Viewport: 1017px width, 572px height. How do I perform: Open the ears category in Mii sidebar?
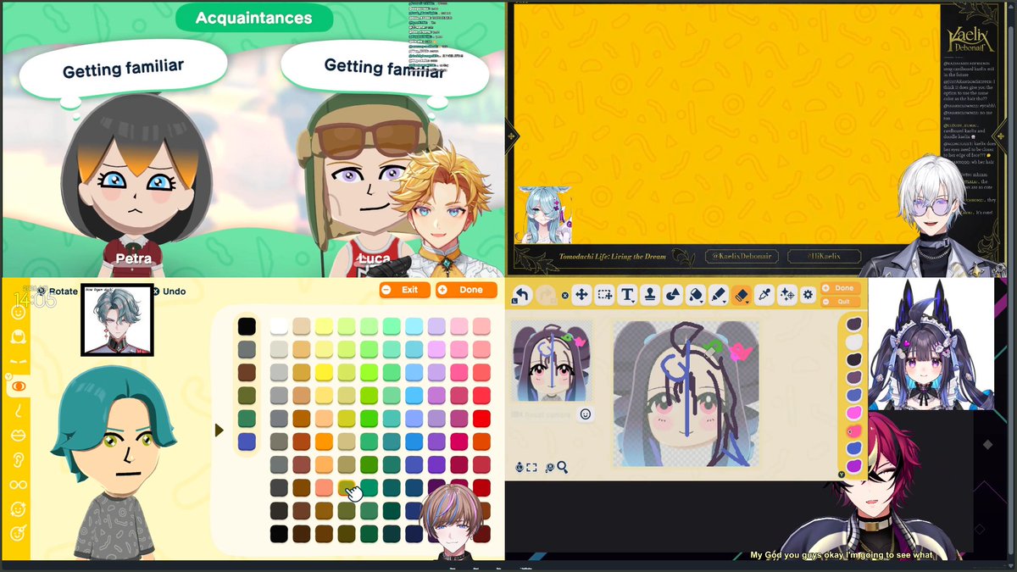[18, 460]
